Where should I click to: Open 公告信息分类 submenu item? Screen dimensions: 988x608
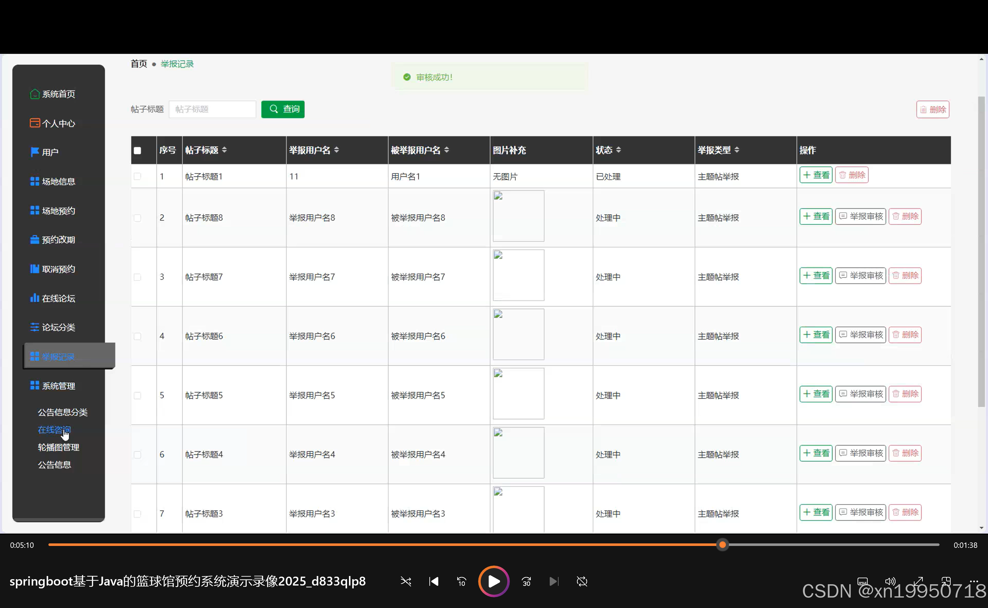click(x=62, y=412)
